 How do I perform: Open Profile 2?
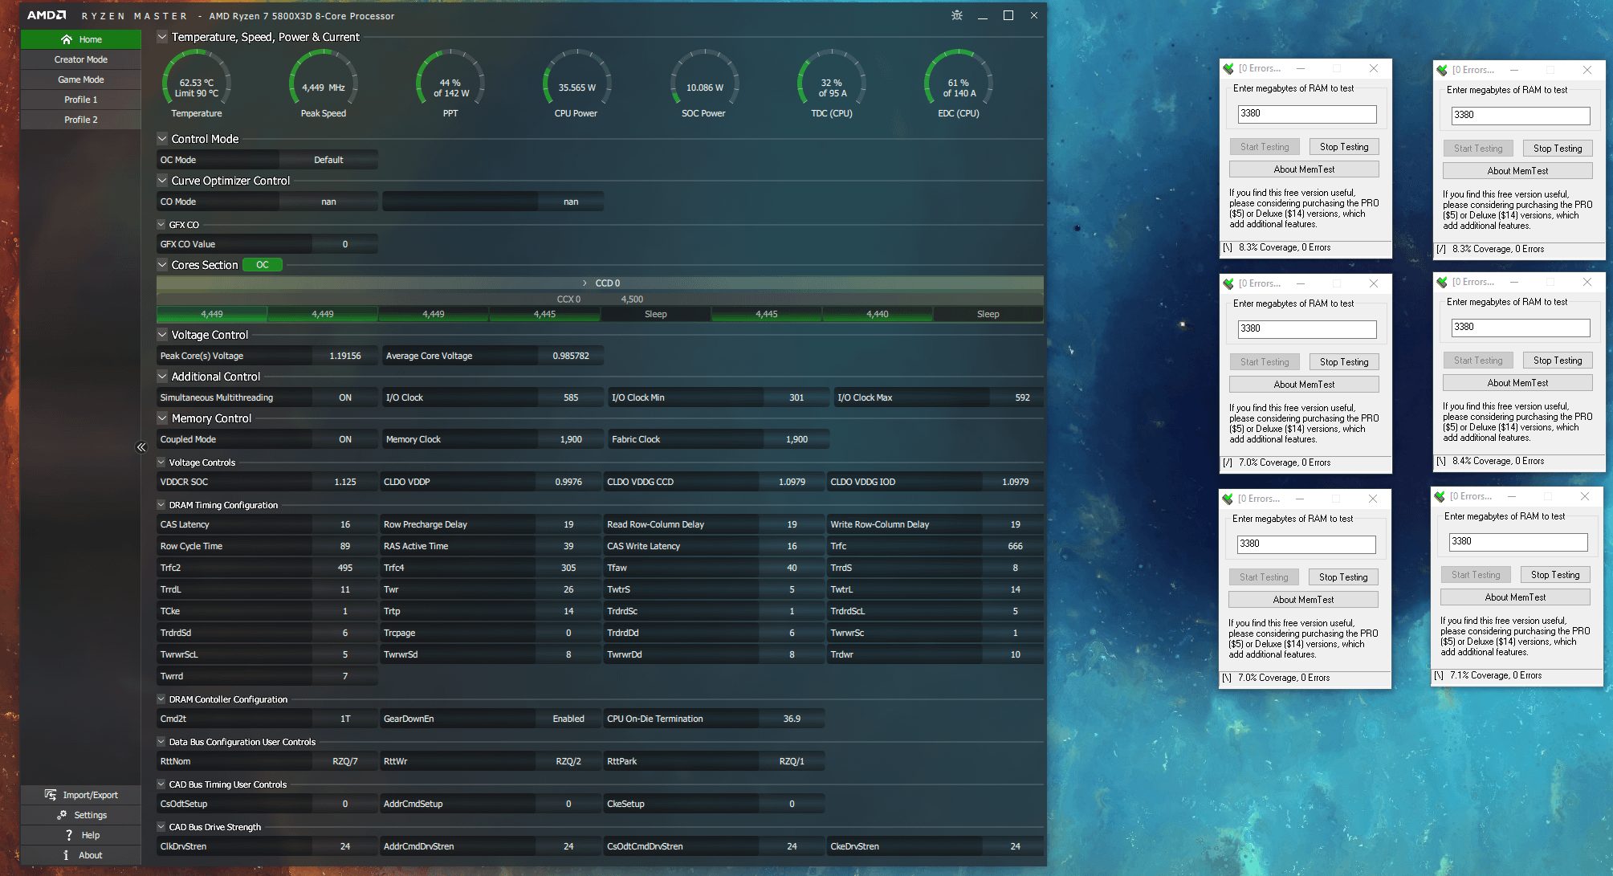point(81,120)
